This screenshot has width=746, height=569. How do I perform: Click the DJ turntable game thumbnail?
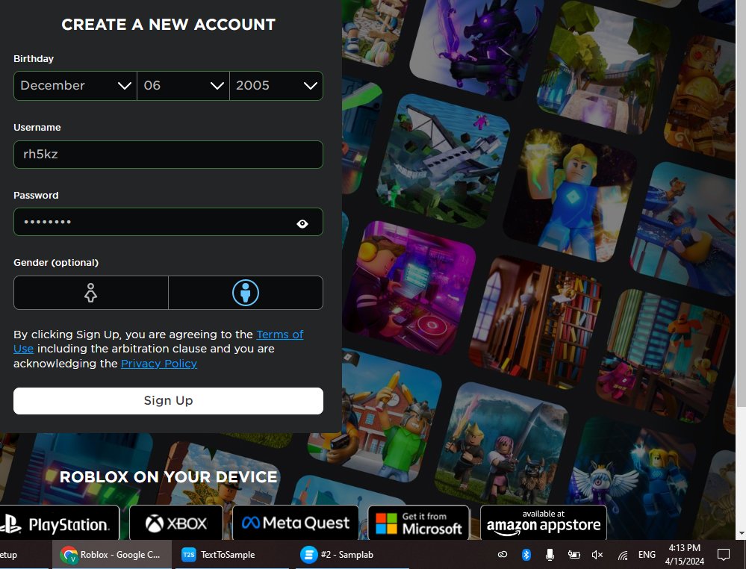[408, 289]
